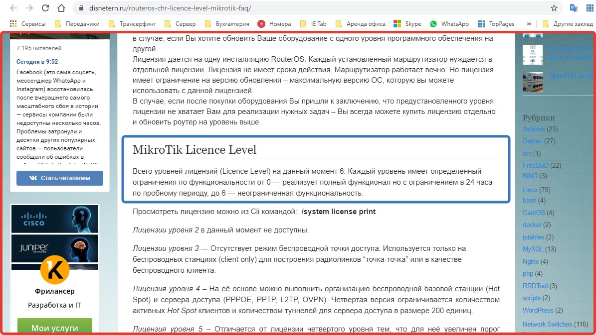Open the Skype bookmark
The image size is (596, 335).
pyautogui.click(x=407, y=24)
